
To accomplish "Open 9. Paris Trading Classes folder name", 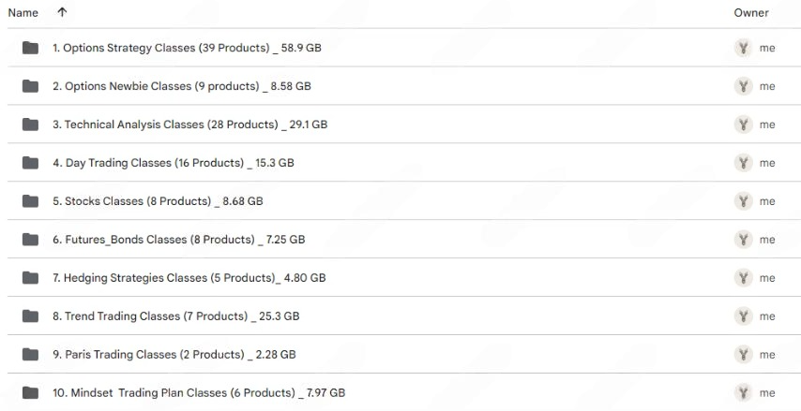I will pyautogui.click(x=174, y=355).
